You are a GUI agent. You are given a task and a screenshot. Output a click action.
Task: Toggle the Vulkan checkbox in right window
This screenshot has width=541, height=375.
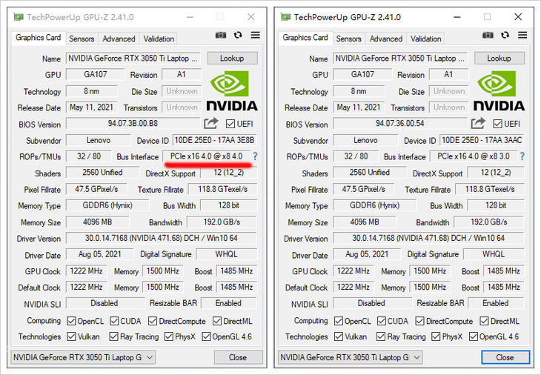(339, 336)
